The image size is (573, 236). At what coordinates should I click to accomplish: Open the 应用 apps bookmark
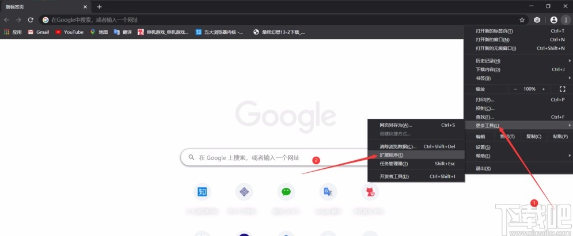13,32
